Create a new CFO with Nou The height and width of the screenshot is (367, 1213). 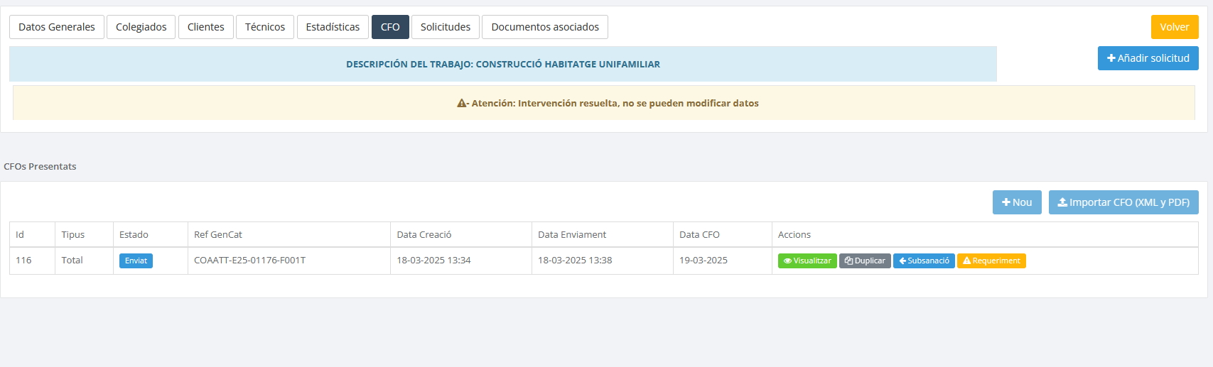1017,202
